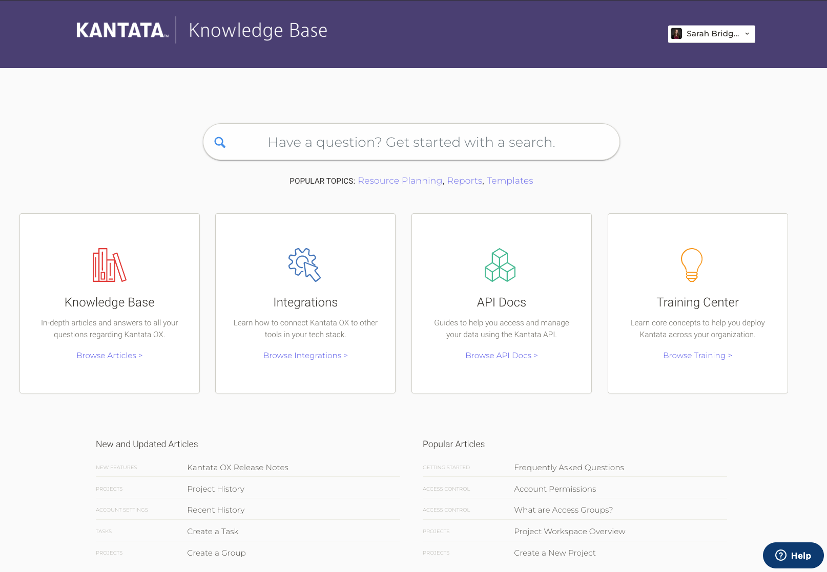
Task: Select the Training Center lightbulb icon
Action: [692, 265]
